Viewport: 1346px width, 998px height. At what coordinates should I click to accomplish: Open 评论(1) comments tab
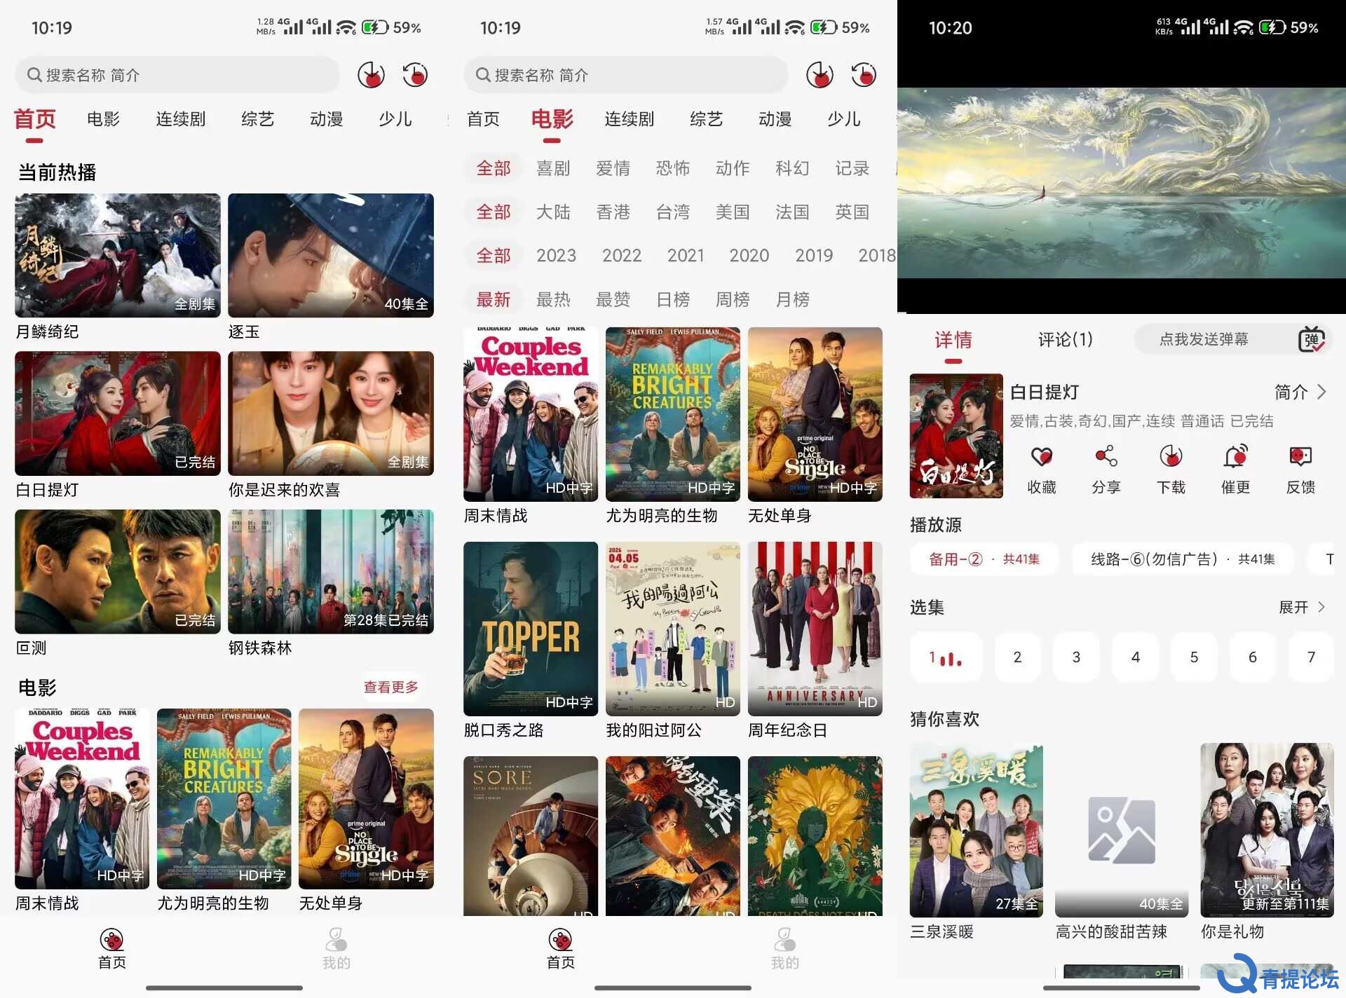pyautogui.click(x=1065, y=340)
